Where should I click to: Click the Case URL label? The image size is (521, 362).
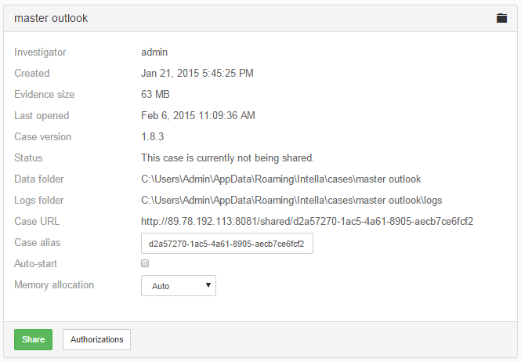(37, 222)
